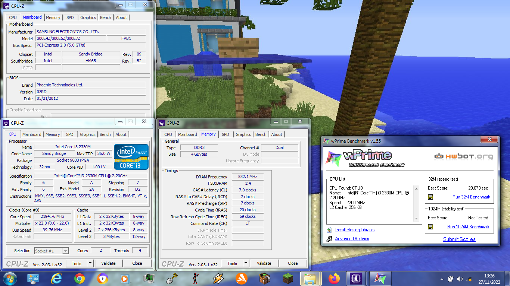The height and width of the screenshot is (286, 510).
Task: Click the network signal icon in the system tray
Action: click(469, 279)
